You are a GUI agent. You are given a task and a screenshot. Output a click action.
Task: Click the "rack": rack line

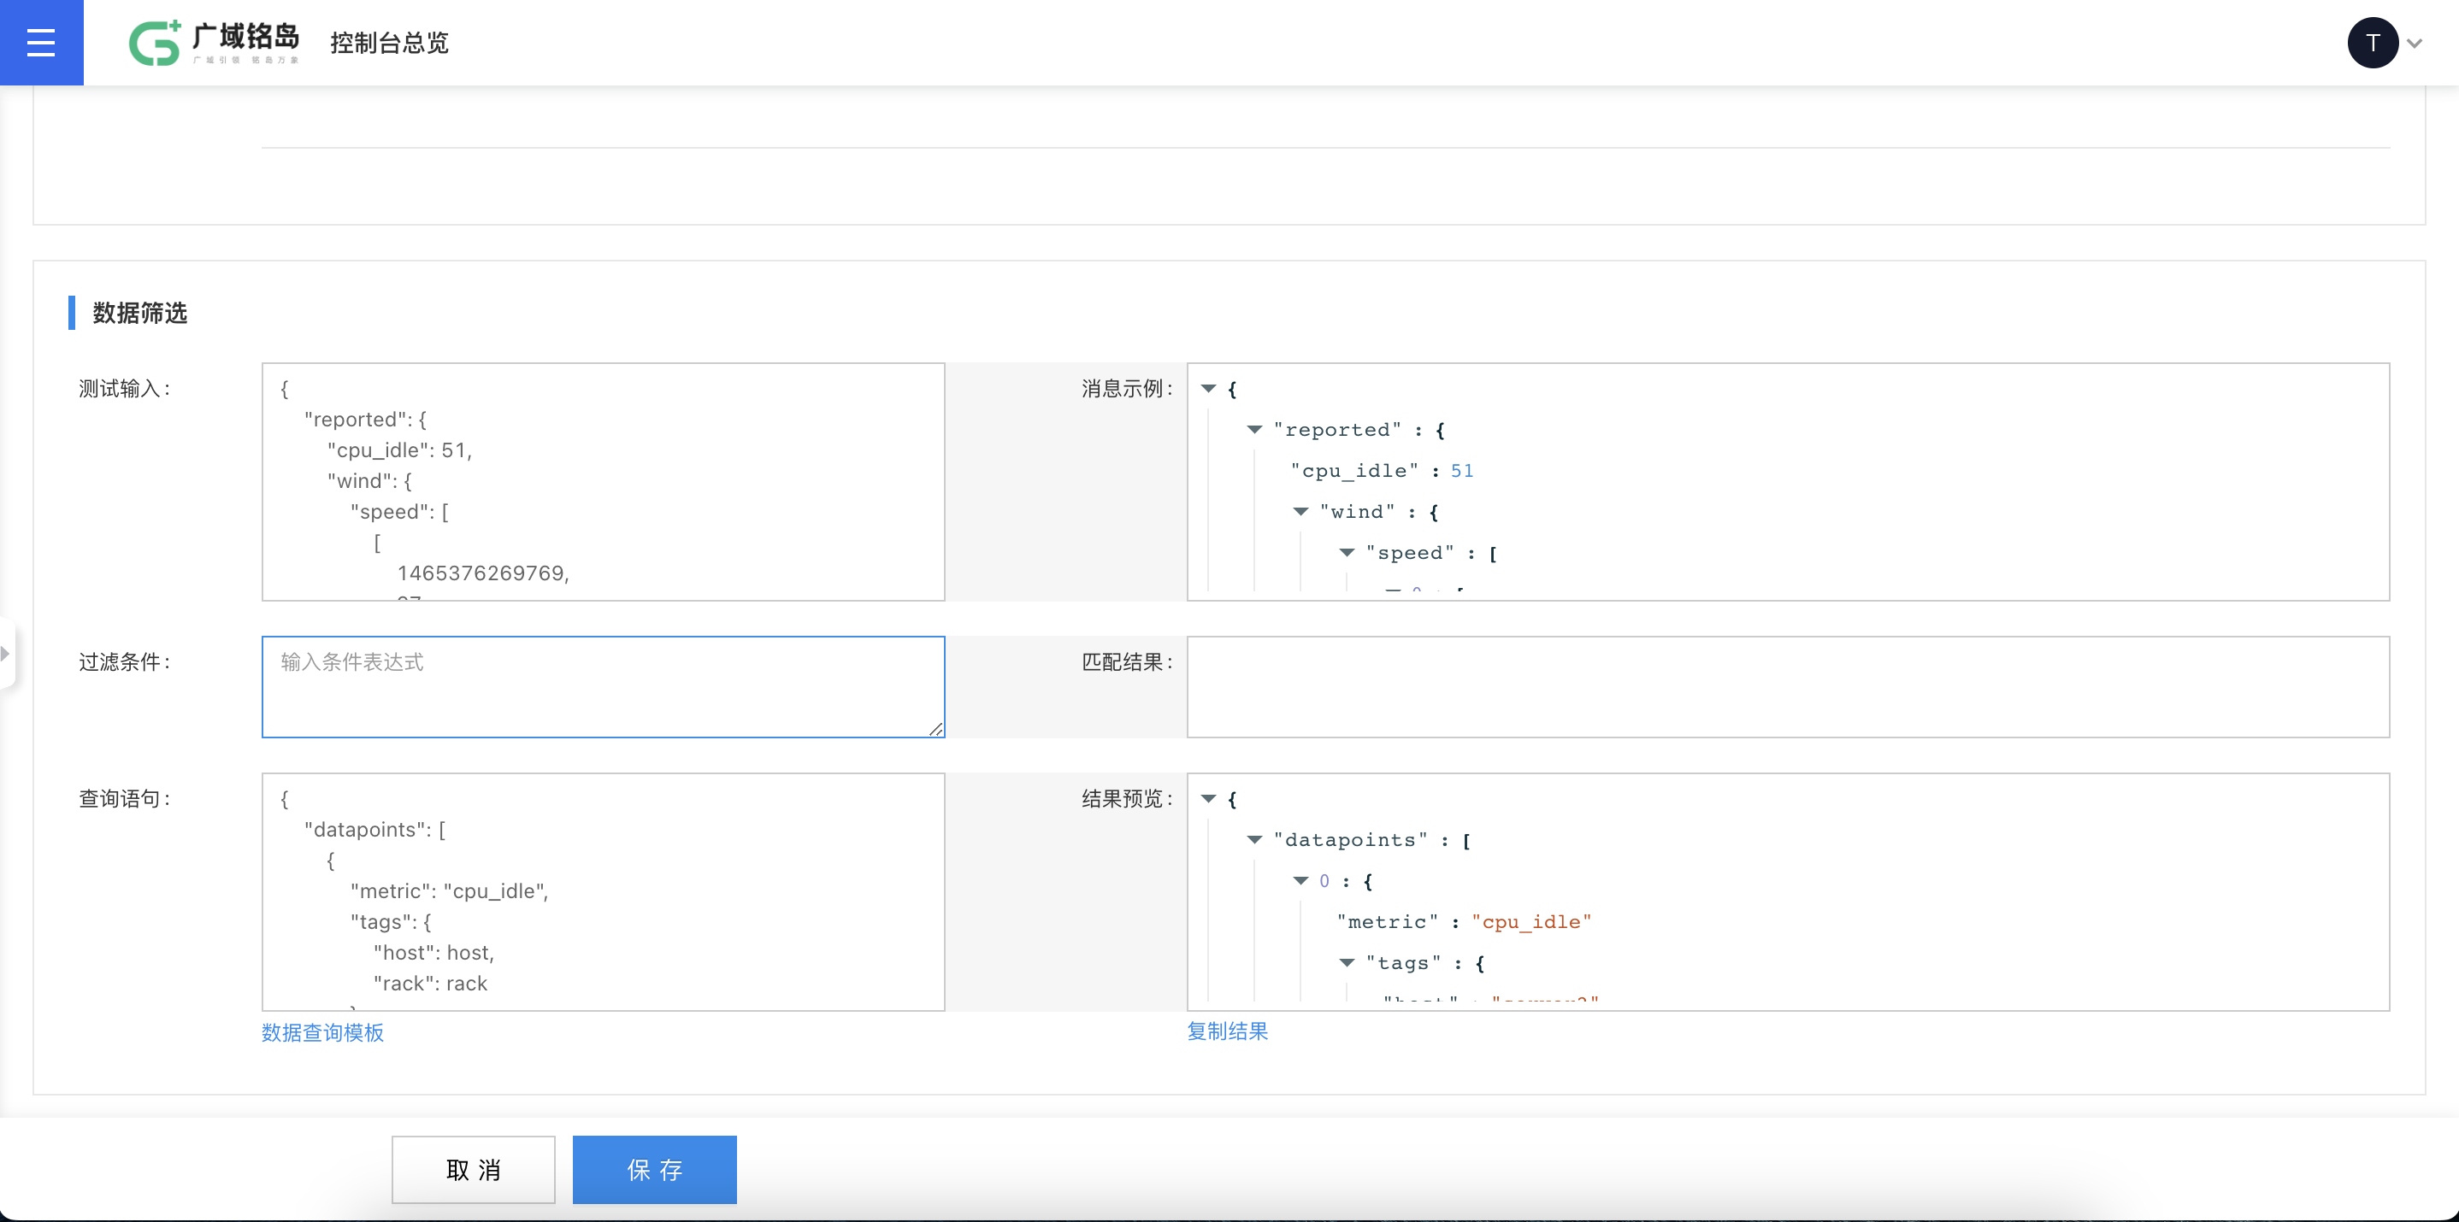pyautogui.click(x=431, y=984)
